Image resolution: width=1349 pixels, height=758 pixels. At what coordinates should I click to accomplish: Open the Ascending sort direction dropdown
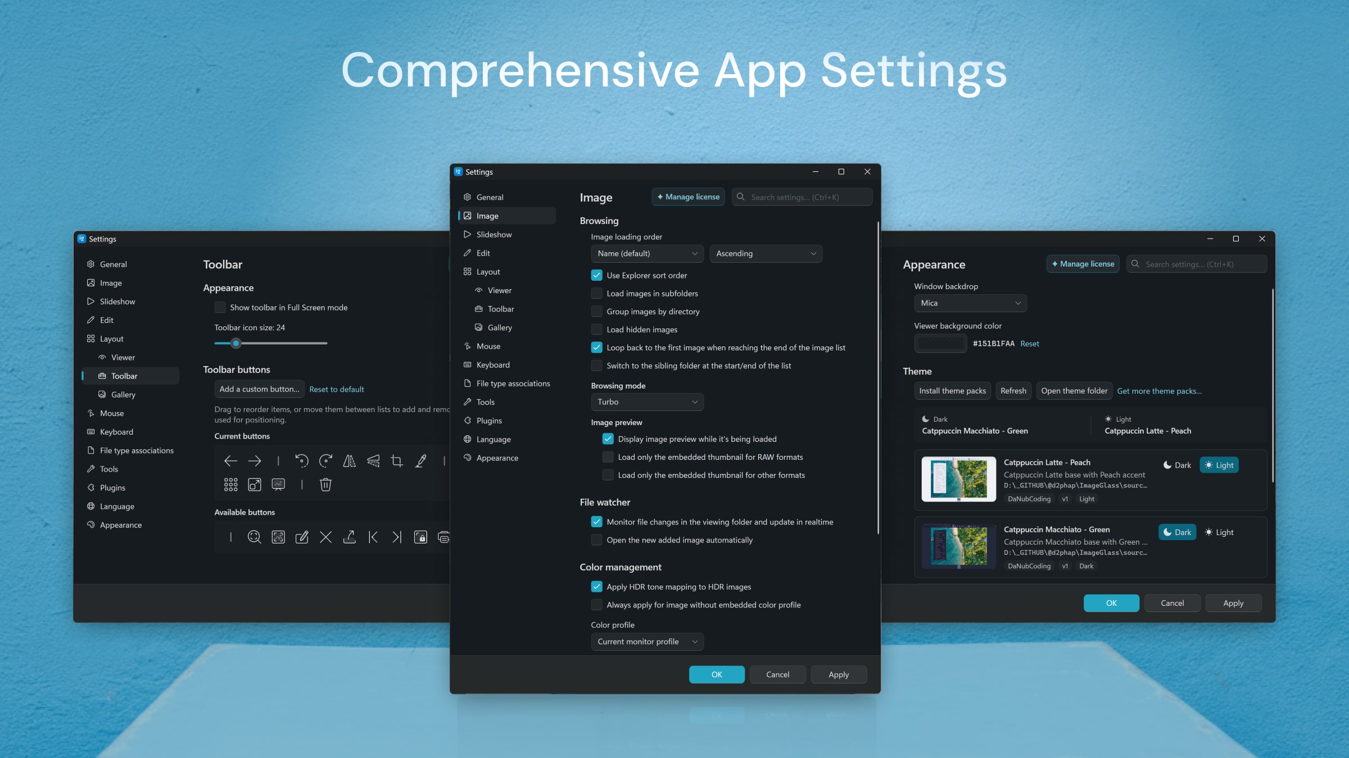[x=766, y=253]
